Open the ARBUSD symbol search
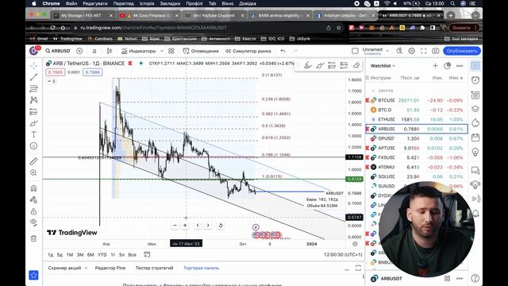This screenshot has height=286, width=508. pyautogui.click(x=58, y=51)
